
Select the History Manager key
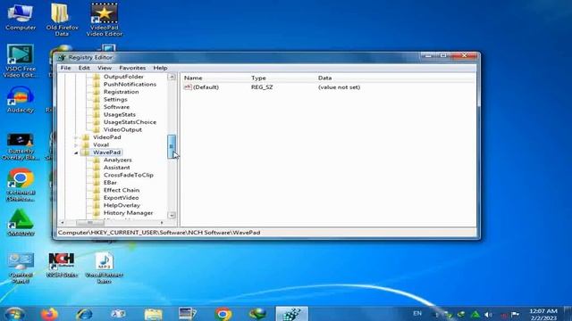click(x=128, y=213)
